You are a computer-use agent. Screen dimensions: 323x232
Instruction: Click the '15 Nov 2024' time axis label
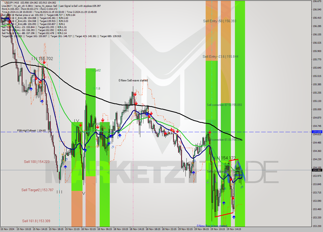pos(7,229)
